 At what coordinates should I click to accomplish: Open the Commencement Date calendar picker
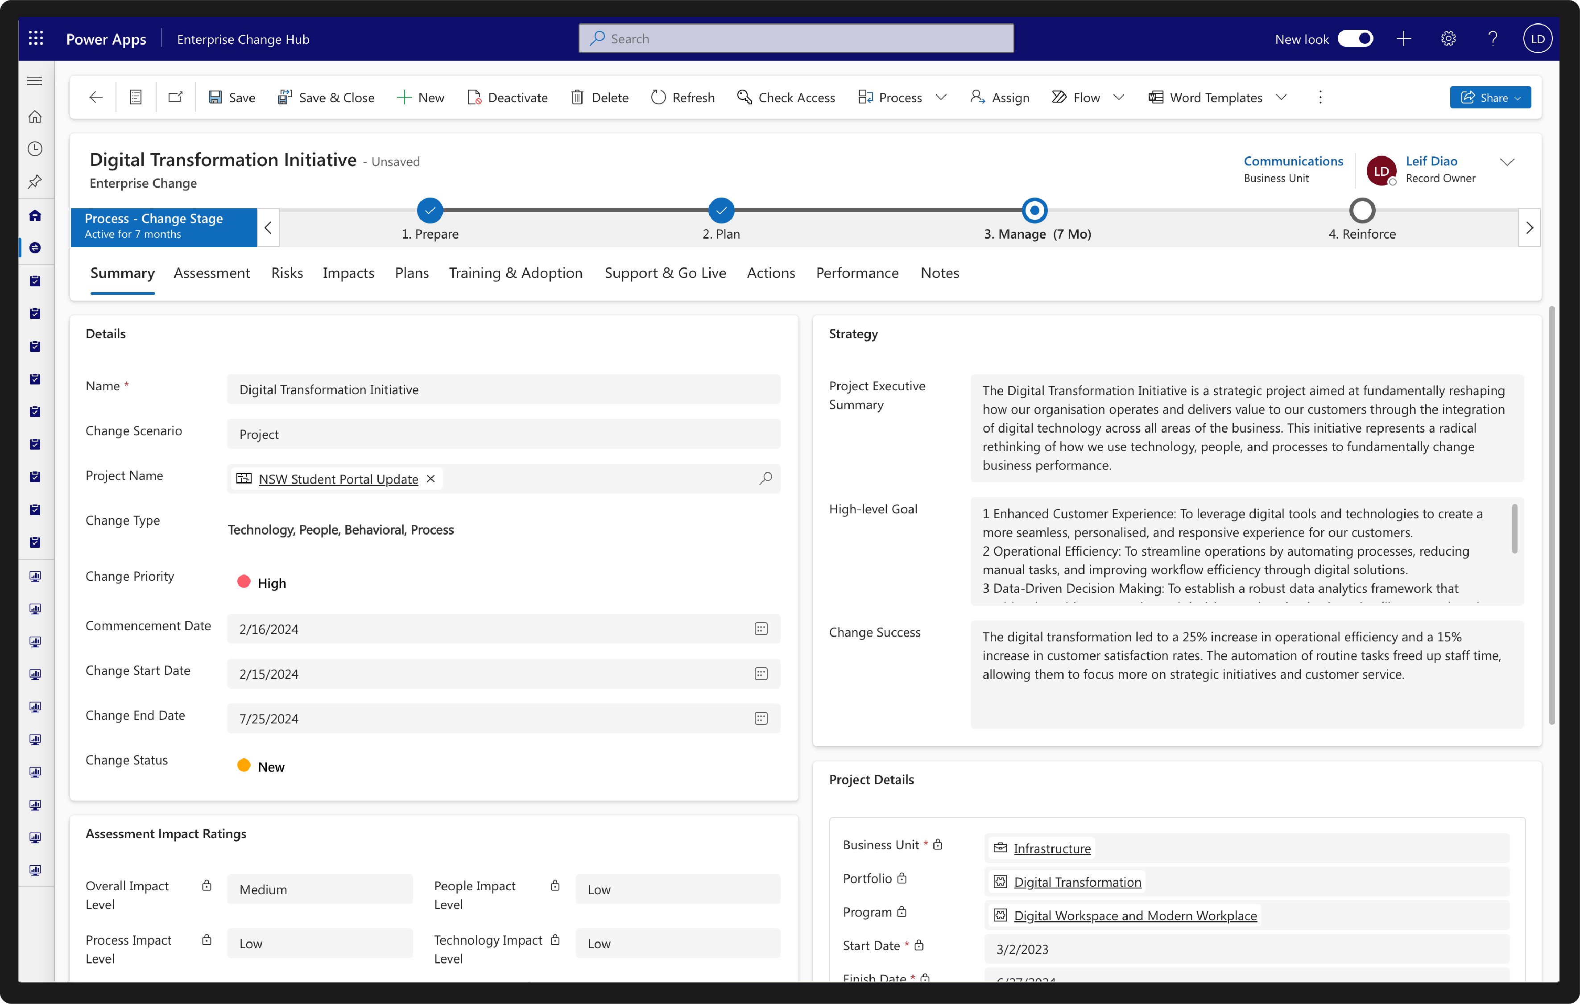pyautogui.click(x=761, y=628)
